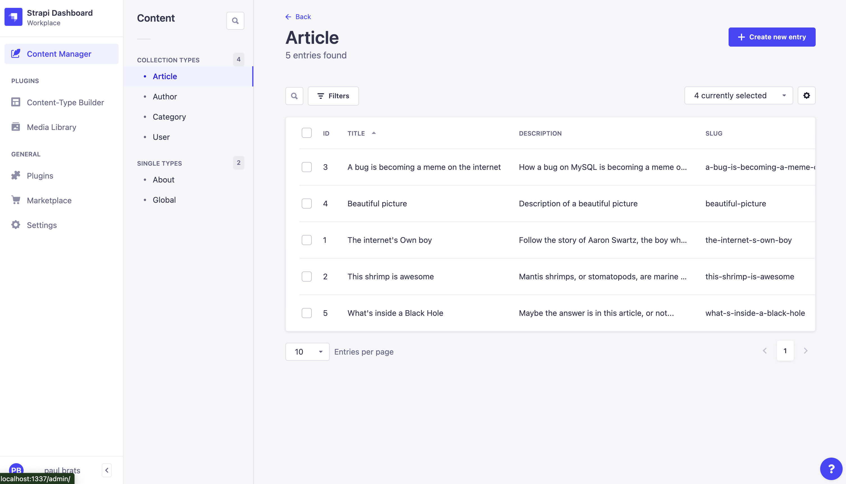Click the Media Library icon

pos(16,127)
